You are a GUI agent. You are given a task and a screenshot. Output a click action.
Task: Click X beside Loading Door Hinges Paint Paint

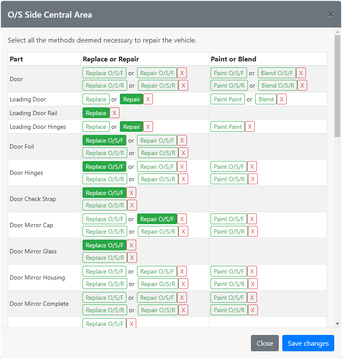[250, 127]
